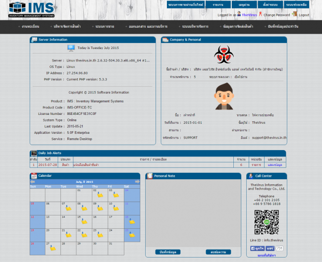This screenshot has width=322, height=262.
Task: Click the ระบบช่วยเหลือ top button
Action: pyautogui.click(x=296, y=4)
